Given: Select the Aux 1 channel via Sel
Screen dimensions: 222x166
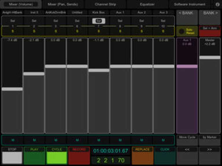Looking at the screenshot, I should 120,21.
